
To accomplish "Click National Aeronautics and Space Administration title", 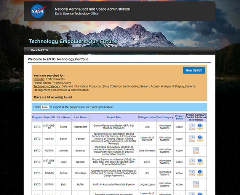I will (x=93, y=9).
